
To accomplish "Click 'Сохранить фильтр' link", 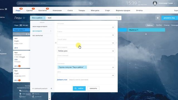I will [40, 89].
